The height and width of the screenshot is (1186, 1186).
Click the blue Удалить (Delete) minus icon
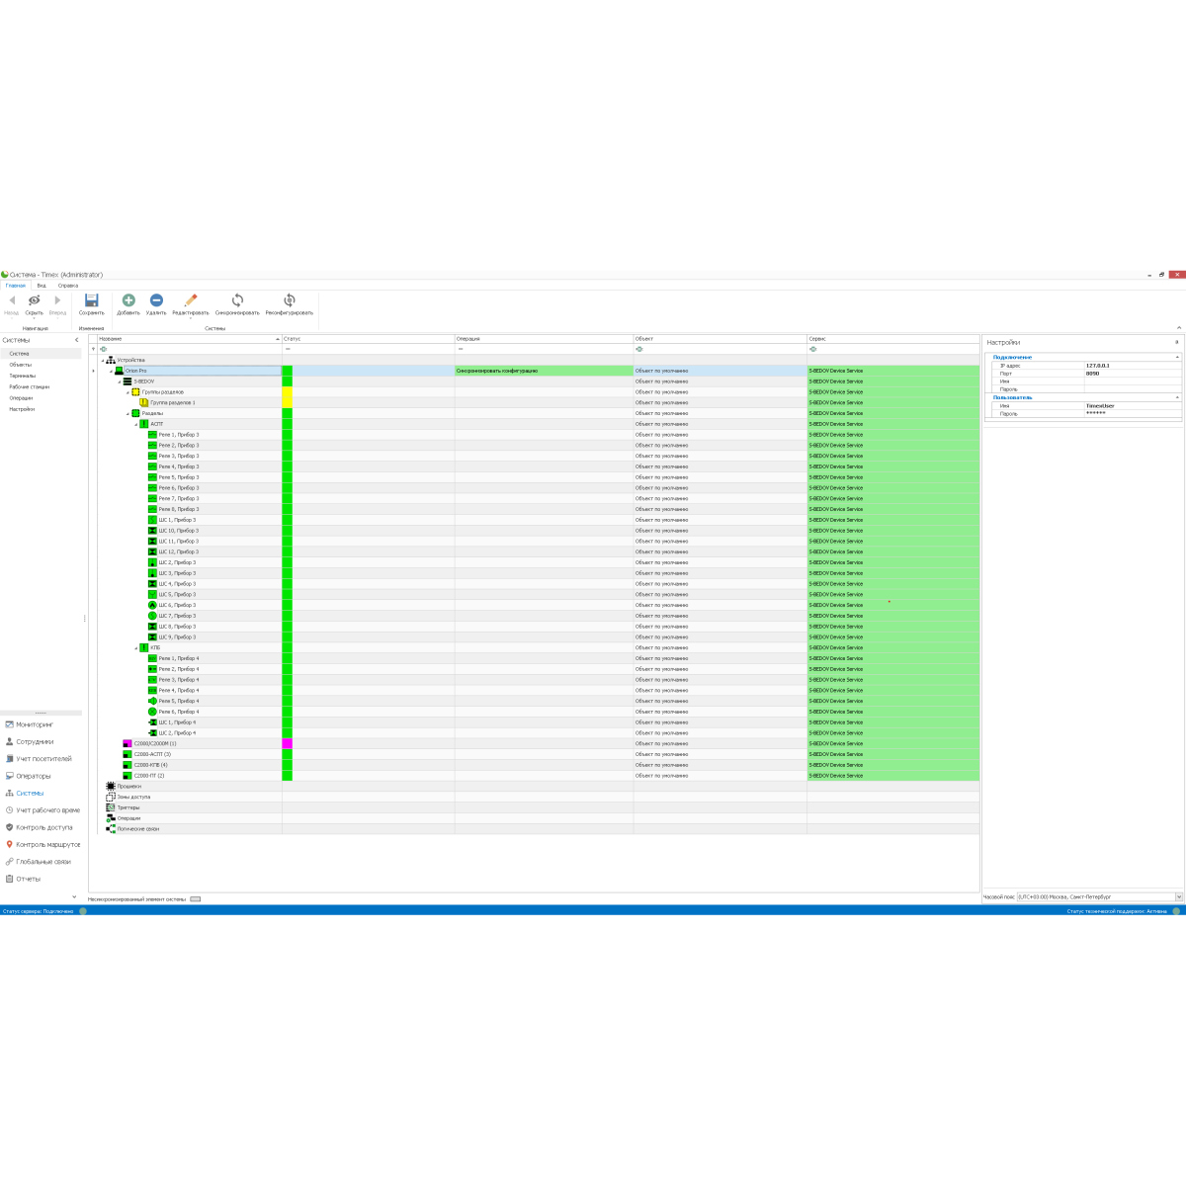[x=156, y=300]
